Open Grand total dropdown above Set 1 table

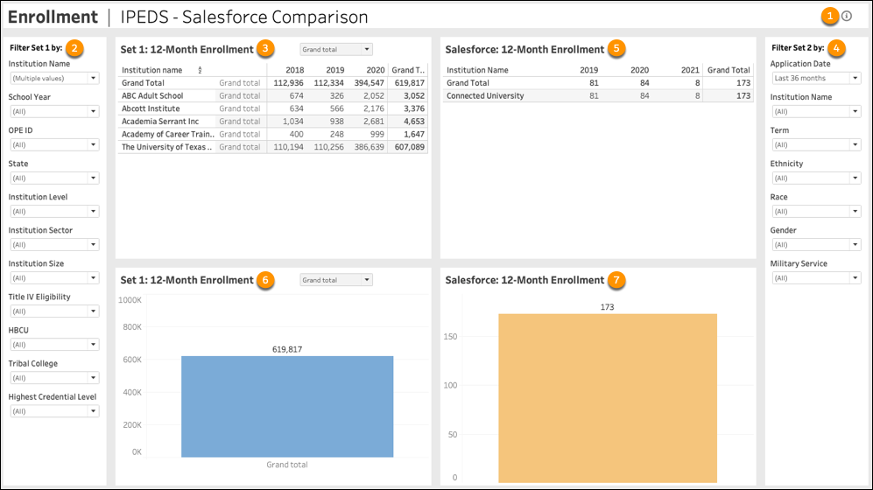pos(335,50)
